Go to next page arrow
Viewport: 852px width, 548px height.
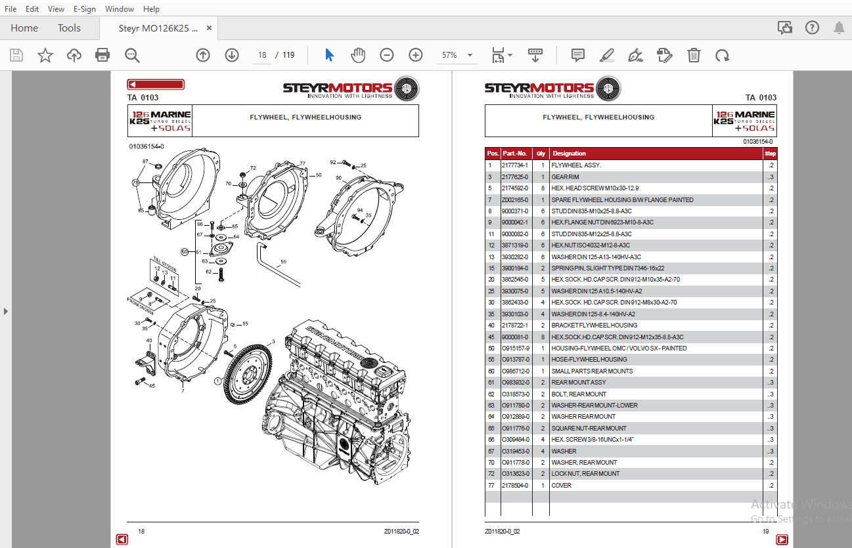point(232,55)
